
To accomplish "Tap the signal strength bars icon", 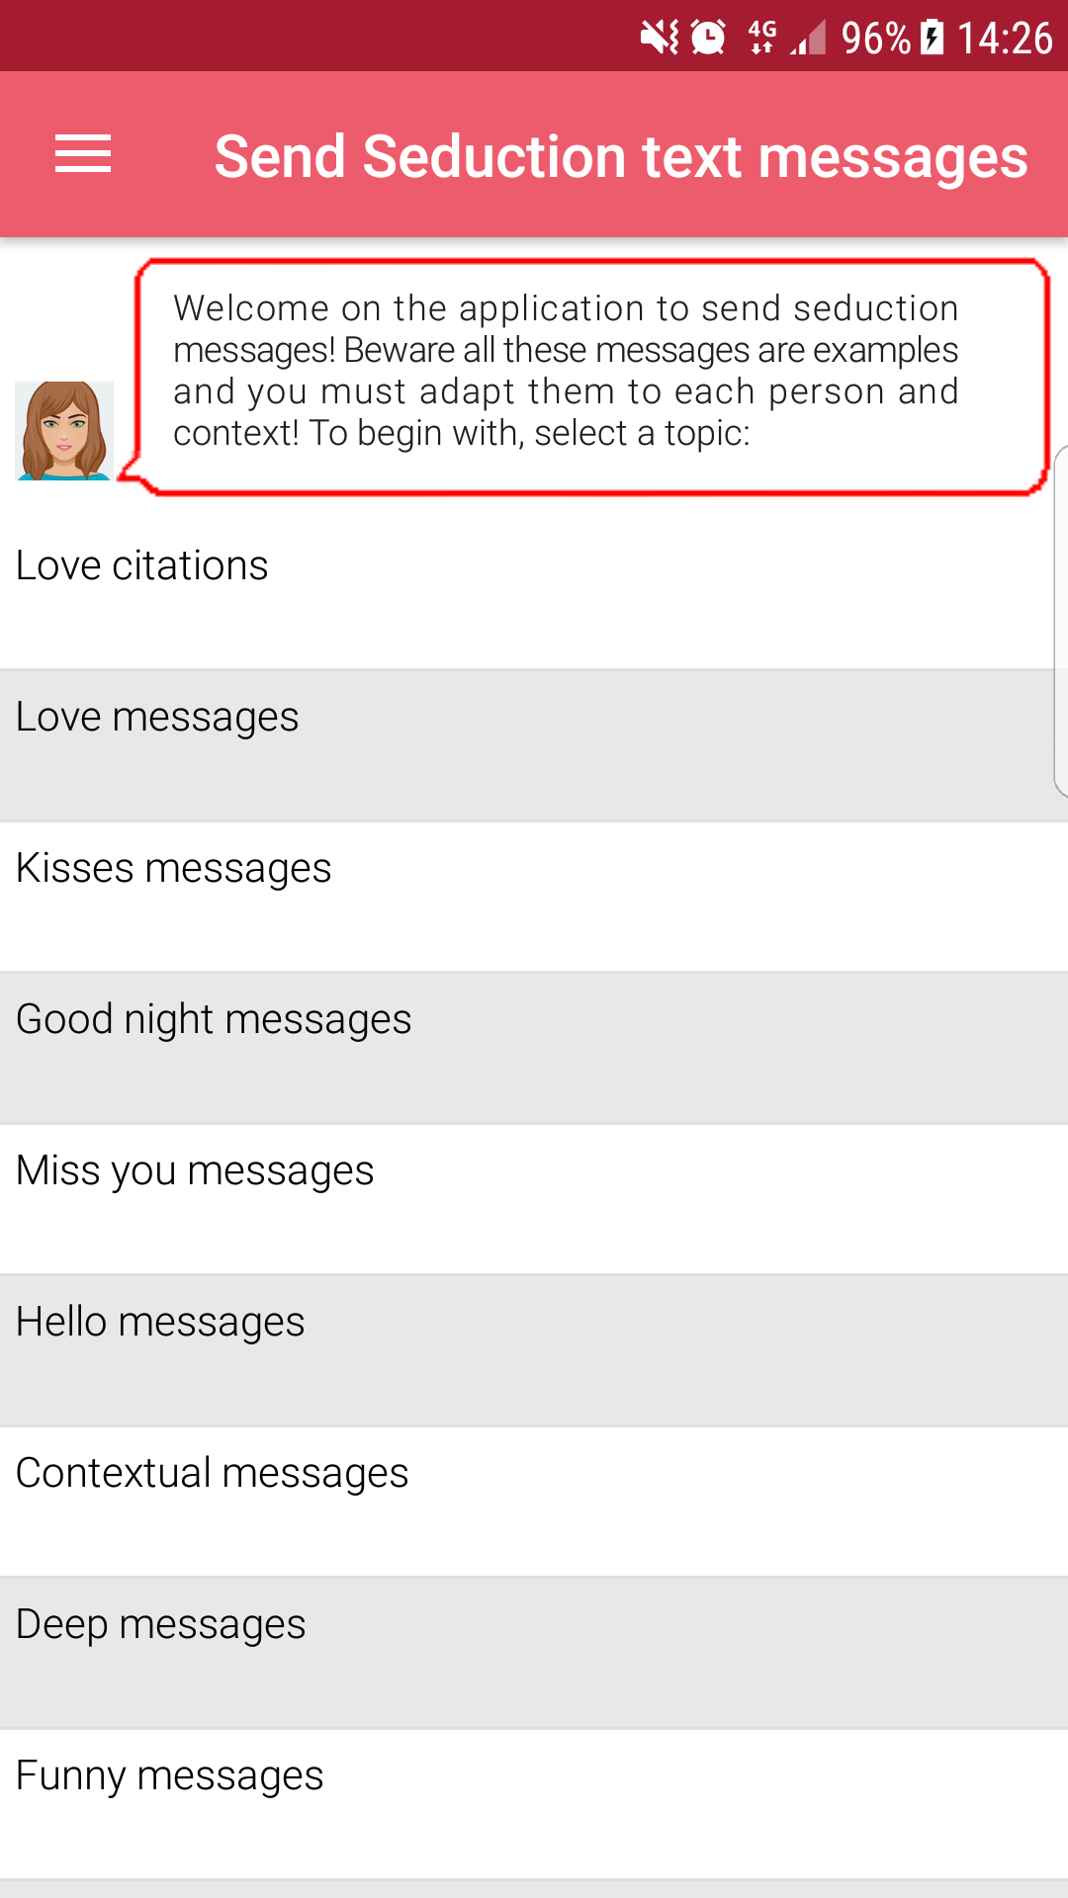I will coord(808,38).
